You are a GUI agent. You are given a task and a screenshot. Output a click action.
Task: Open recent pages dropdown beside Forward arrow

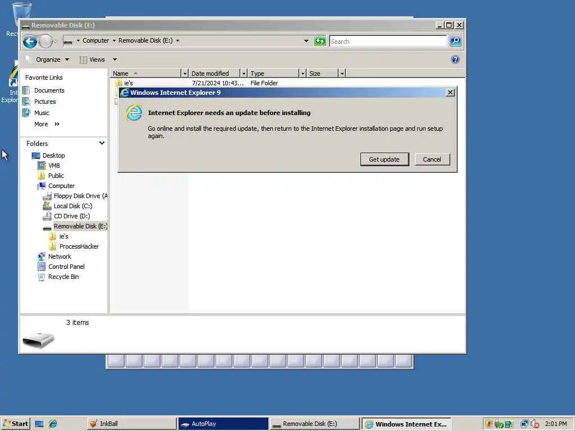[x=56, y=42]
